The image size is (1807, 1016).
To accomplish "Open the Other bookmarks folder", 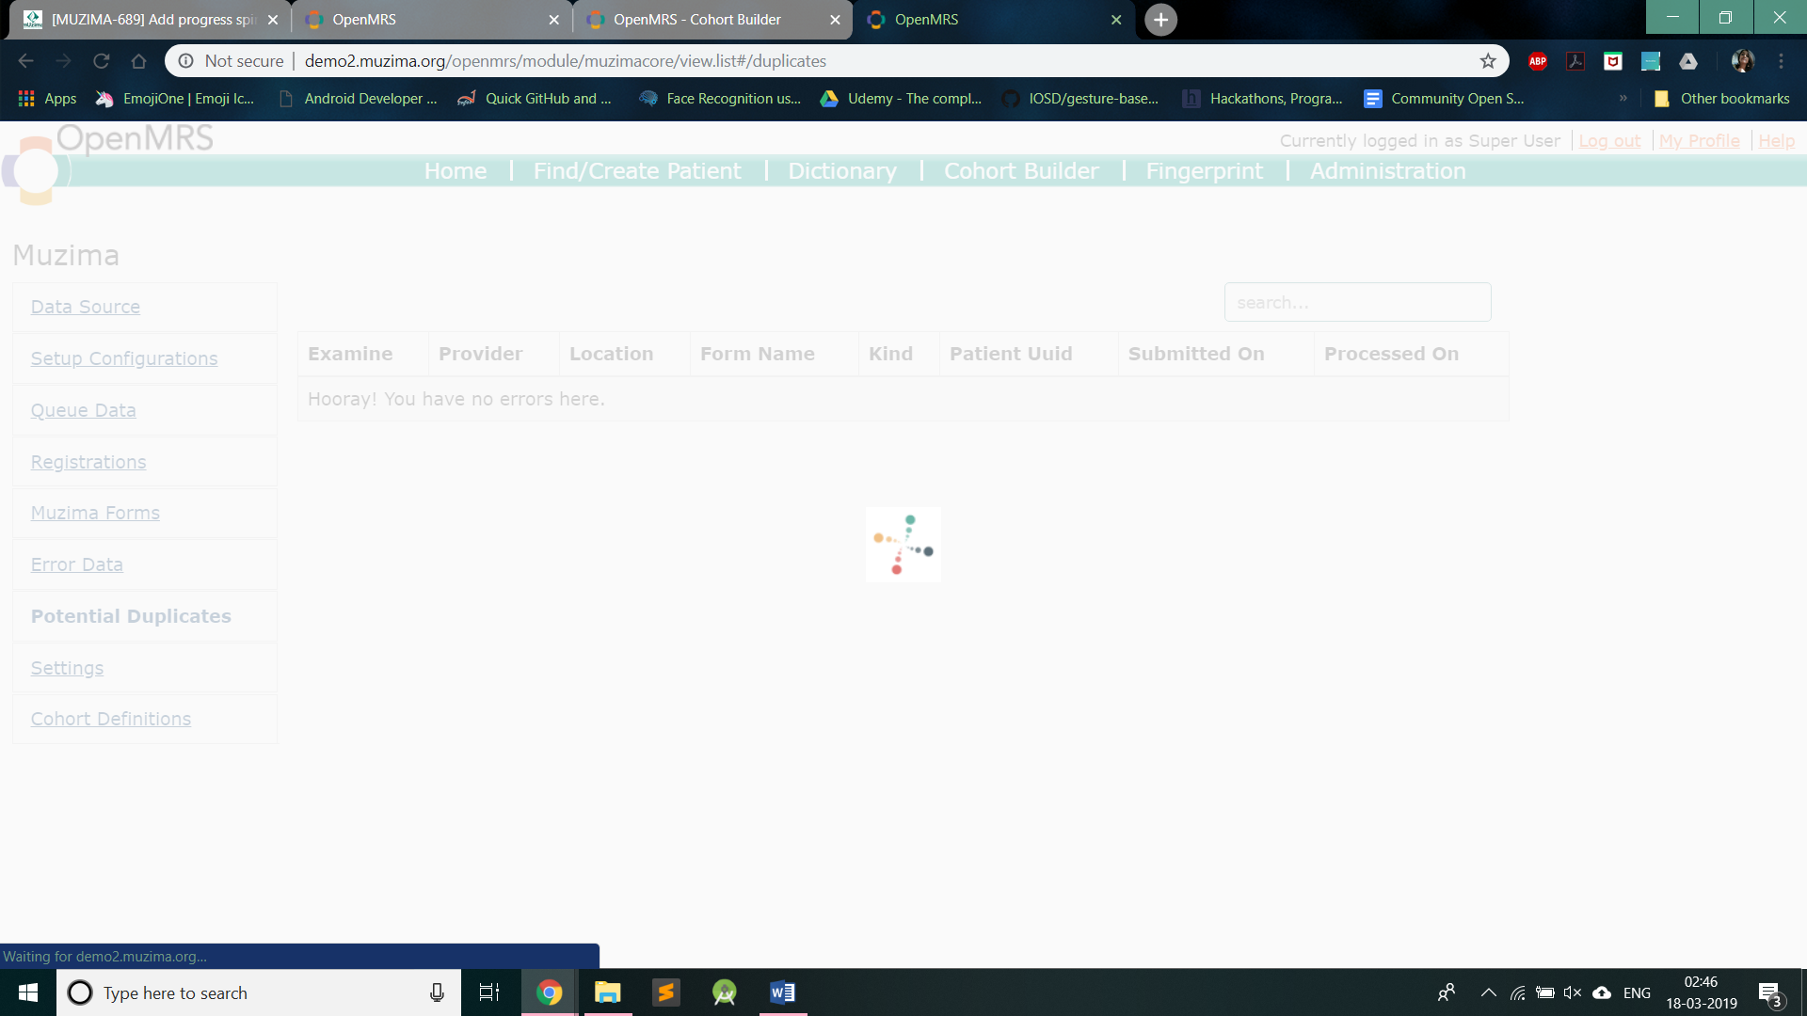I will click(1722, 99).
